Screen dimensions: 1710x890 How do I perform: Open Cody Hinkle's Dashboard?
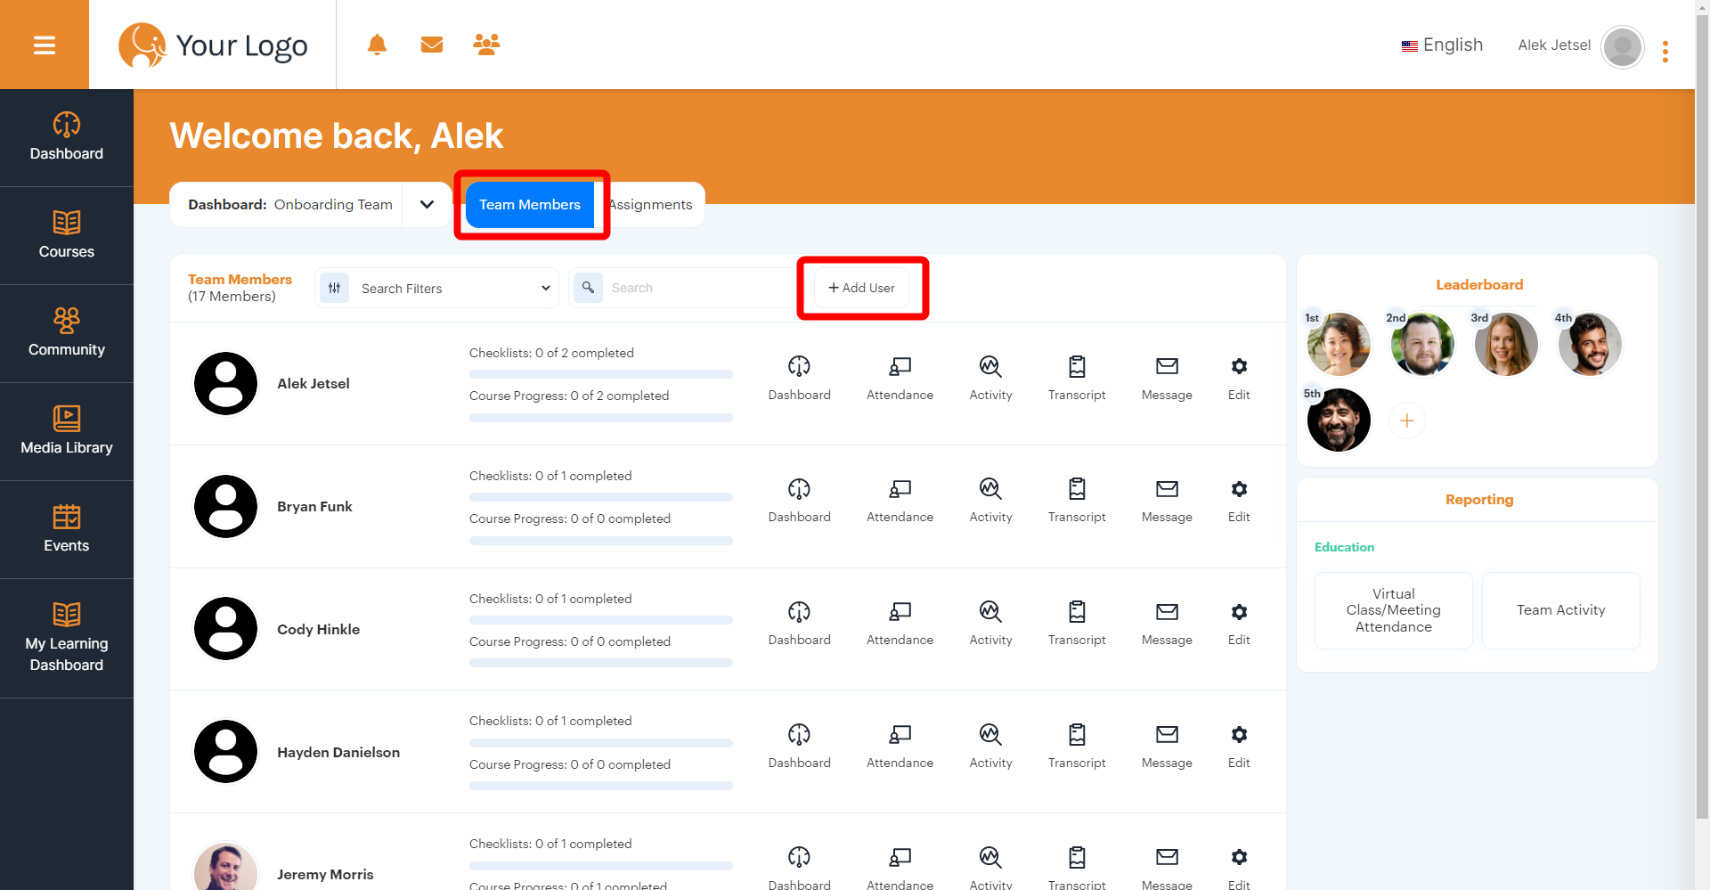pyautogui.click(x=799, y=624)
